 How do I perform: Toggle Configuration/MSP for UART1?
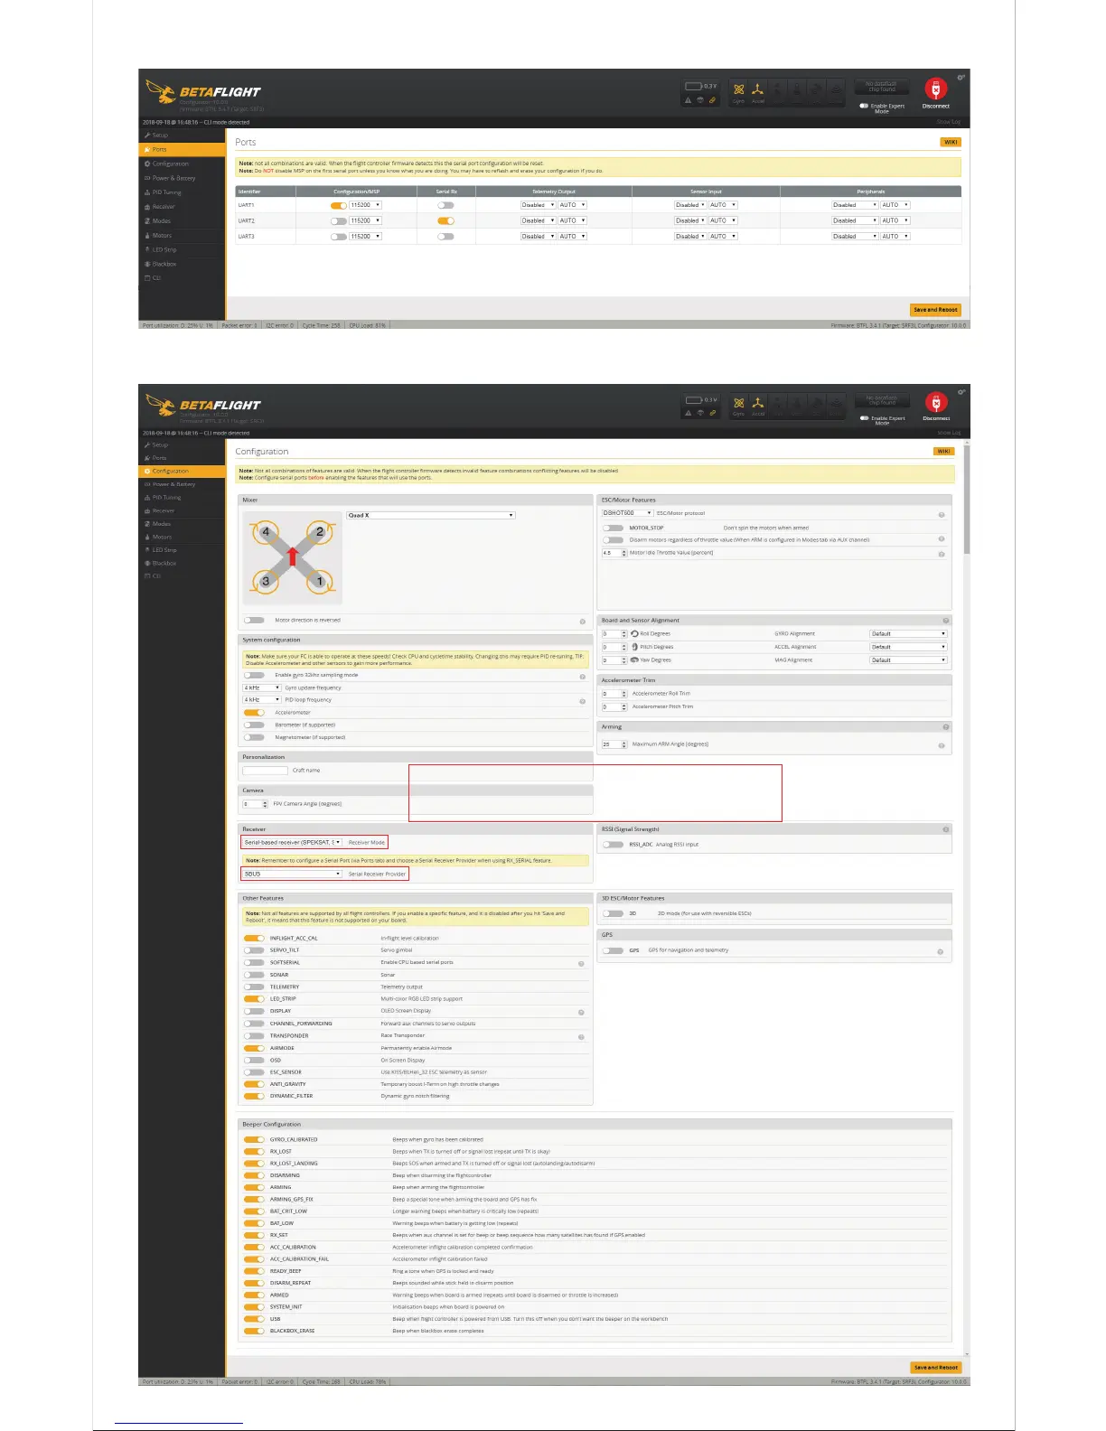[339, 205]
